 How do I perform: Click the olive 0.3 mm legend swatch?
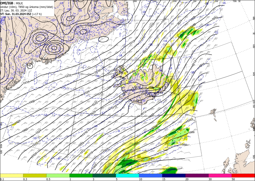(x=35, y=175)
